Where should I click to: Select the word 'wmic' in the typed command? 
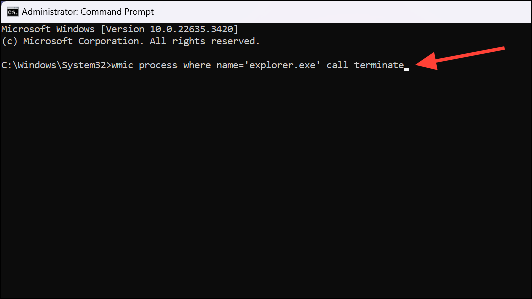pyautogui.click(x=123, y=65)
